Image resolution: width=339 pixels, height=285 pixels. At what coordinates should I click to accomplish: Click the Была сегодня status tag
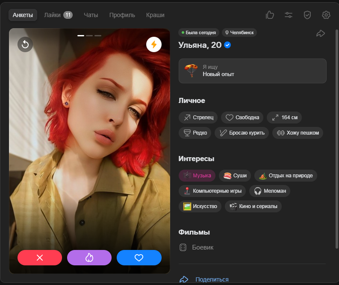coord(199,32)
